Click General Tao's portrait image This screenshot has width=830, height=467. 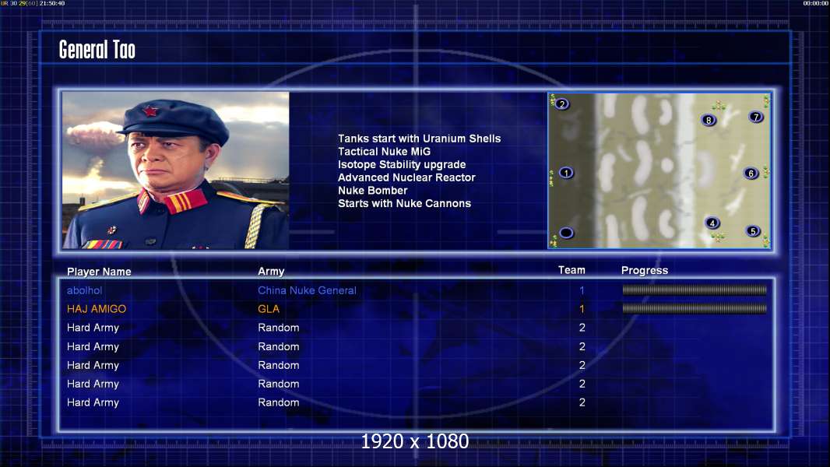(175, 170)
